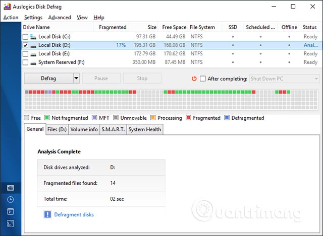Open the Settings menu

pyautogui.click(x=33, y=18)
